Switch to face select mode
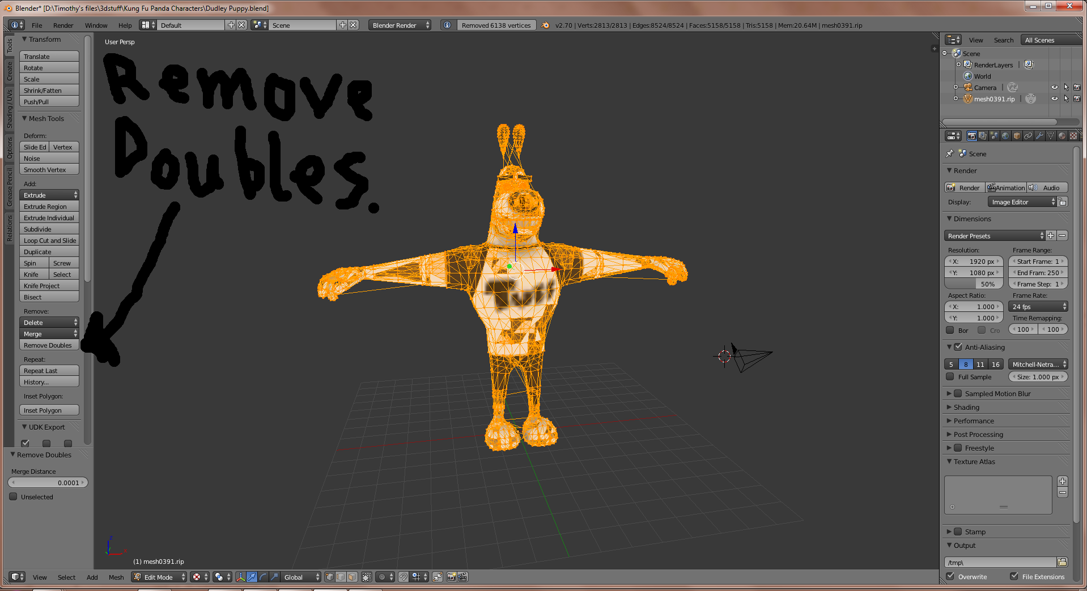The image size is (1087, 591). [x=352, y=577]
